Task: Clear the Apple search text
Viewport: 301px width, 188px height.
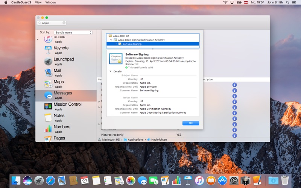Action: [64, 23]
